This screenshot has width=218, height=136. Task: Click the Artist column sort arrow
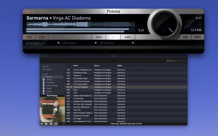(141, 66)
